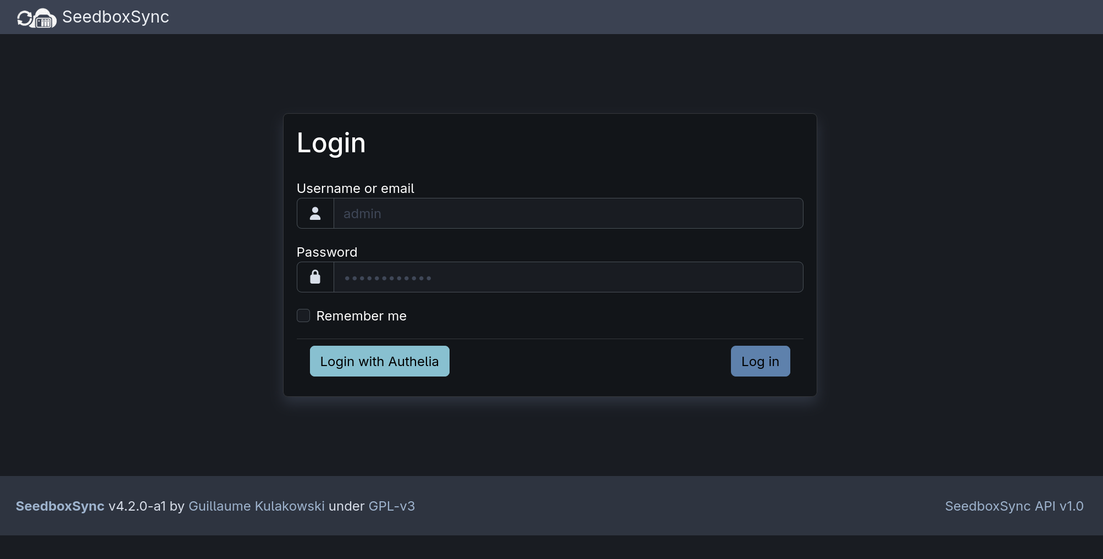Image resolution: width=1103 pixels, height=559 pixels.
Task: Click the Log in button
Action: [760, 361]
